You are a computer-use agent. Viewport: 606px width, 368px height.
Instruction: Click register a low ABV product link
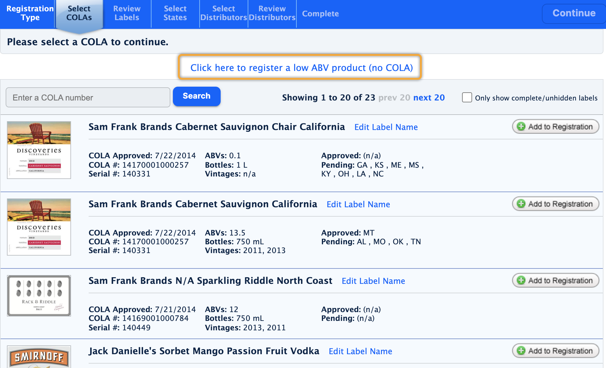pos(301,68)
